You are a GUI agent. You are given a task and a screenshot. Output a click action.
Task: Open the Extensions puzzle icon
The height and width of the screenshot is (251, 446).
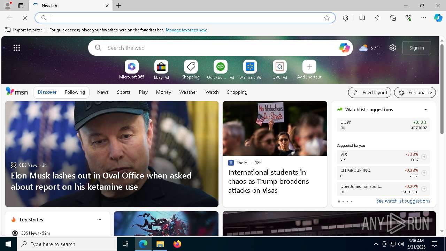345,18
